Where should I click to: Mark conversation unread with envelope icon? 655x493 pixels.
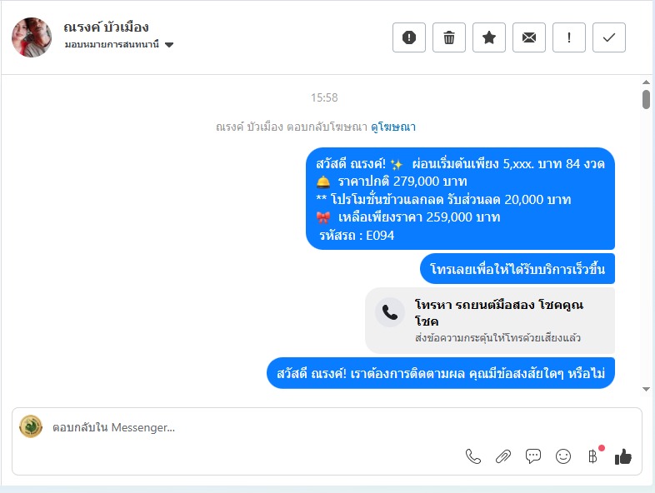[529, 37]
